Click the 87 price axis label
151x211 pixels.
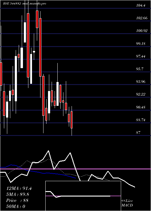tap(138, 133)
